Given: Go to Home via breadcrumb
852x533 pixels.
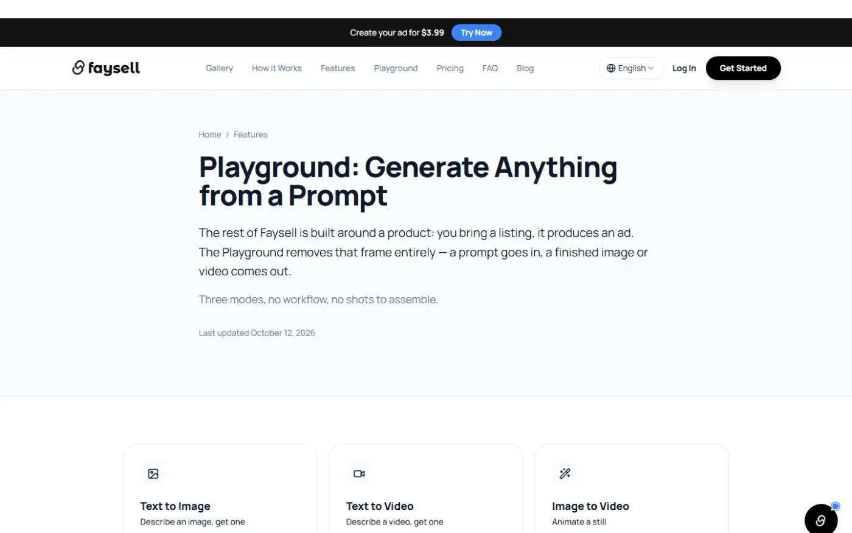Looking at the screenshot, I should pyautogui.click(x=210, y=135).
